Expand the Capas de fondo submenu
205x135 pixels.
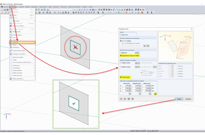pos(22,76)
